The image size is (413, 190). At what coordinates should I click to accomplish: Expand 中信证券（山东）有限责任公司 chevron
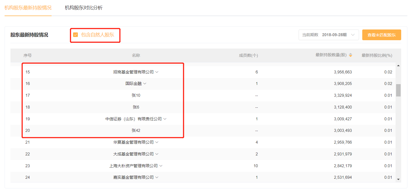pos(165,119)
